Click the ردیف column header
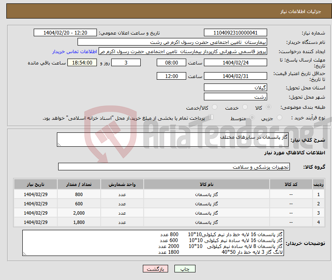This screenshot has width=332, height=280. coord(318,184)
